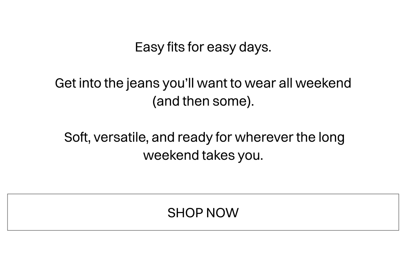Click the word "jeans" in the paragraph

142,83
